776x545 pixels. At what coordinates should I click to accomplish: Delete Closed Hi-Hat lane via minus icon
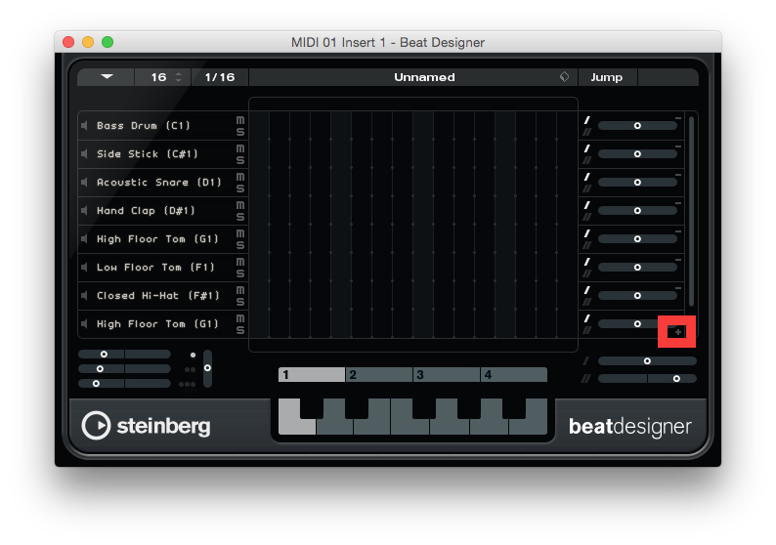coord(678,288)
